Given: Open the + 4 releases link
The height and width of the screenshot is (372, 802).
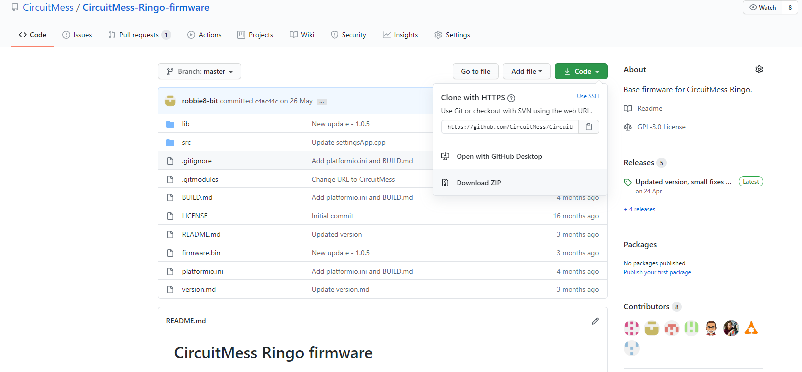Looking at the screenshot, I should click(x=640, y=209).
